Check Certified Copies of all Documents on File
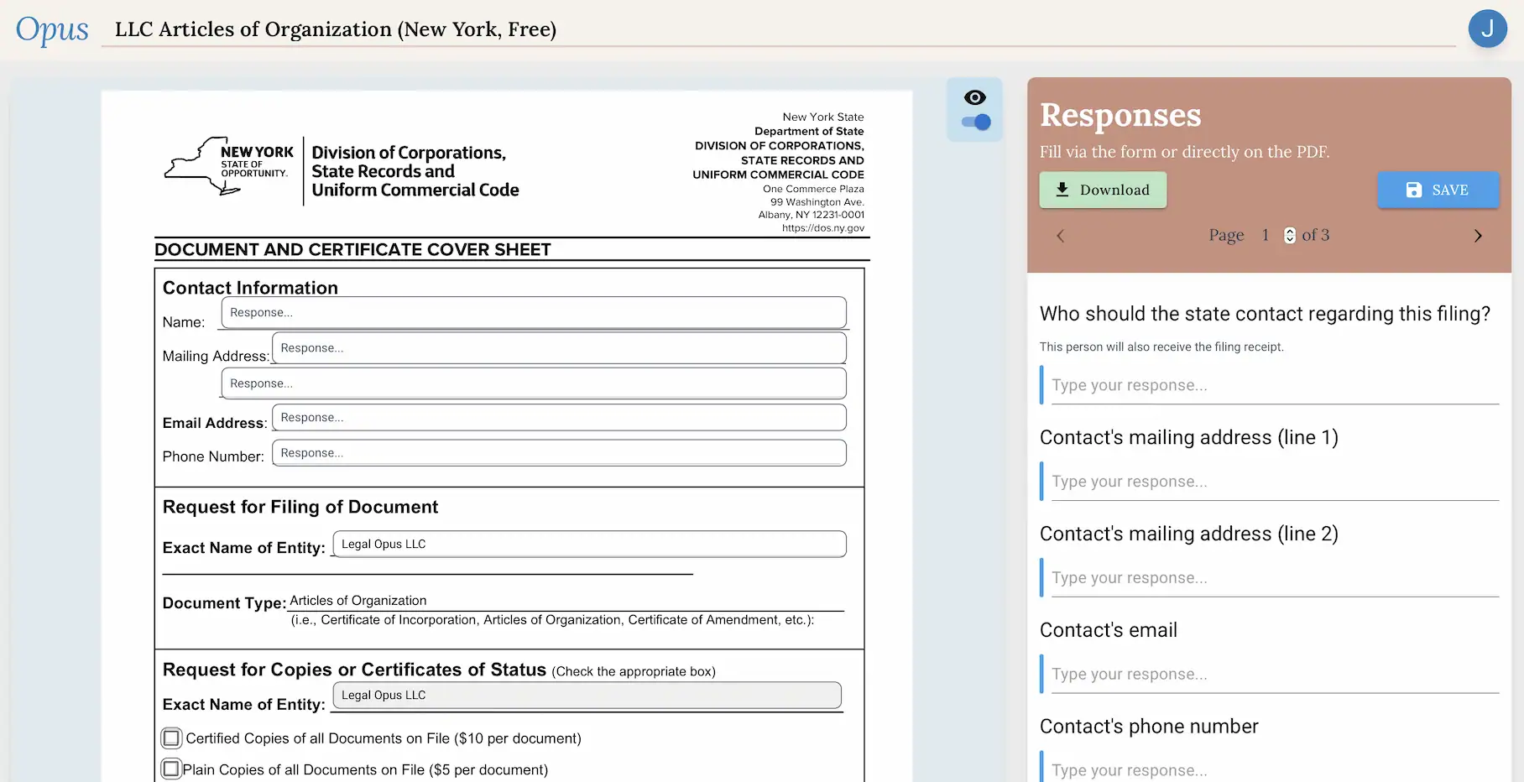The width and height of the screenshot is (1524, 782). (x=171, y=738)
